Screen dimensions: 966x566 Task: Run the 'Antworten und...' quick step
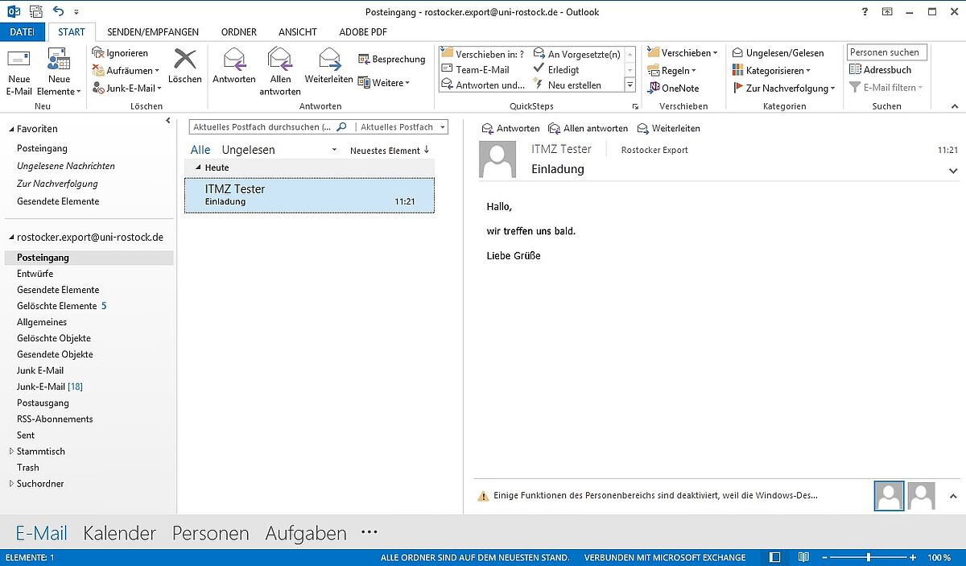tap(483, 85)
